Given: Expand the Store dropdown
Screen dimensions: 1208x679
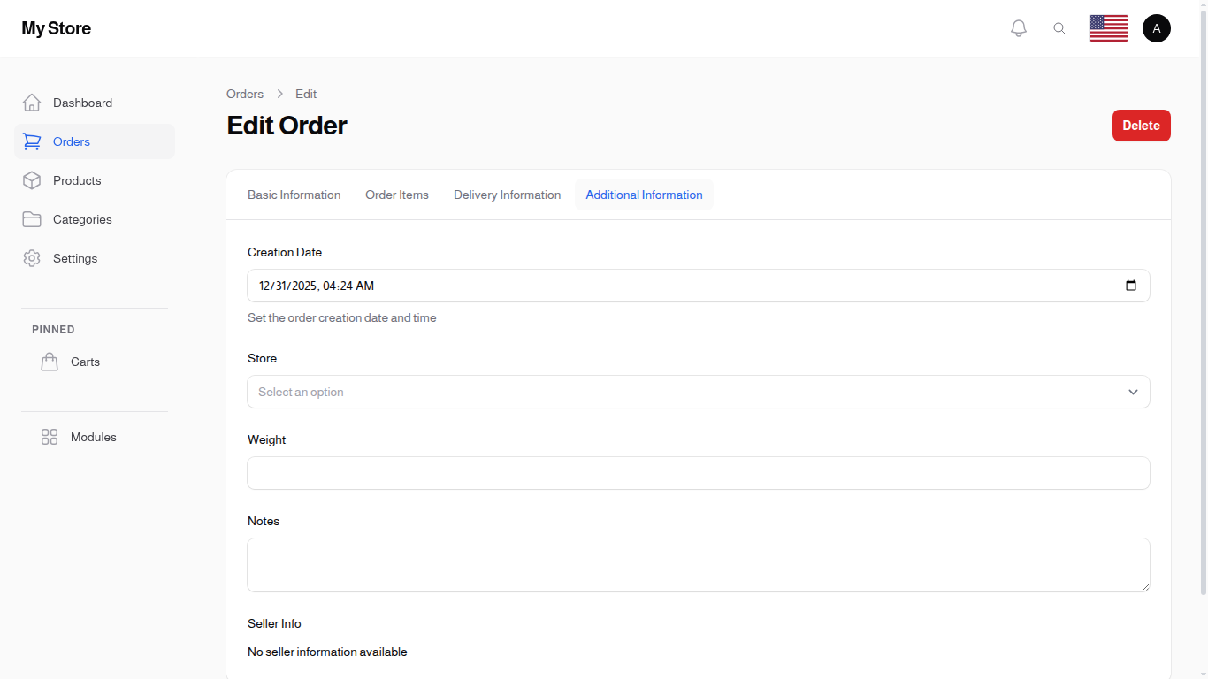Looking at the screenshot, I should (1132, 392).
